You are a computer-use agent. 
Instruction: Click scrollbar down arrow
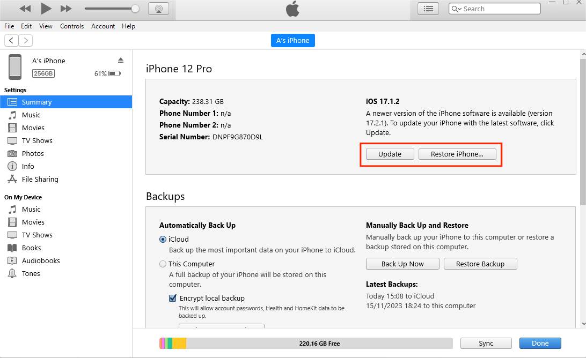(583, 324)
